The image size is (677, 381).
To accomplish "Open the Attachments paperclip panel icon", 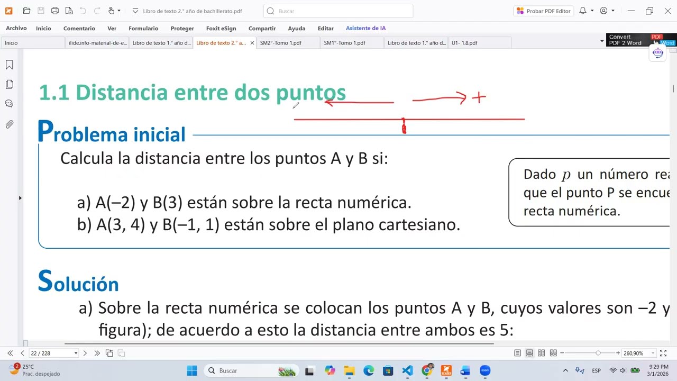I will click(x=9, y=124).
